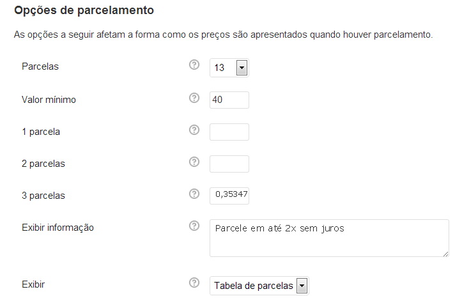Open help for Exibir informação
The height and width of the screenshot is (303, 462).
coord(194,226)
